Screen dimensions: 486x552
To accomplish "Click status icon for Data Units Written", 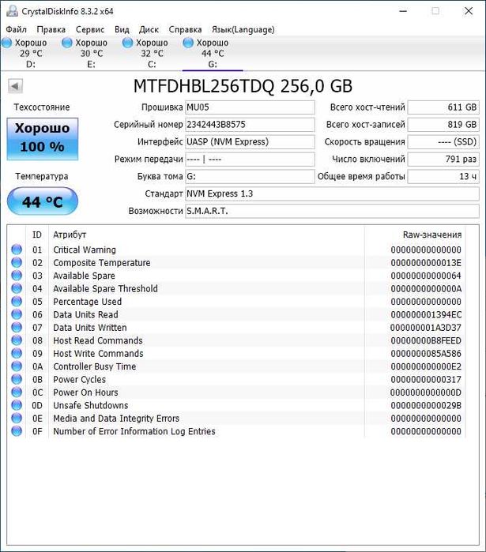I will pos(17,328).
